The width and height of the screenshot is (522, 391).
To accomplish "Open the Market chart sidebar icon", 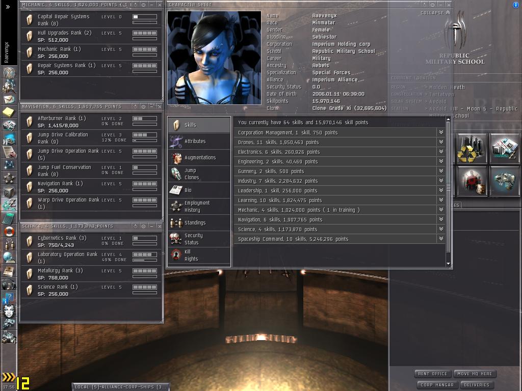I will (x=9, y=138).
